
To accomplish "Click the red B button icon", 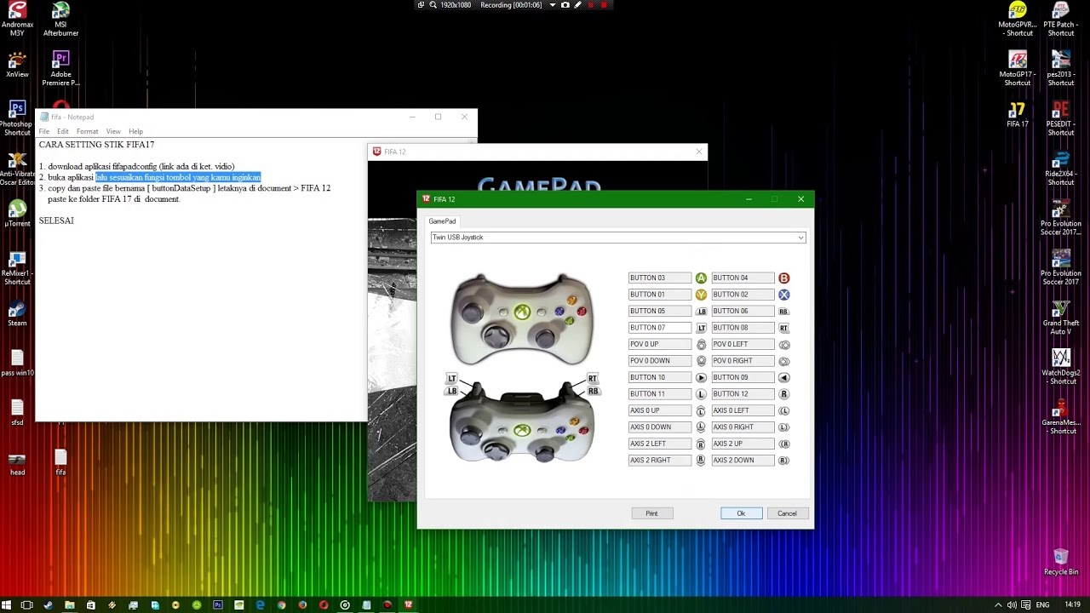I will [x=784, y=278].
